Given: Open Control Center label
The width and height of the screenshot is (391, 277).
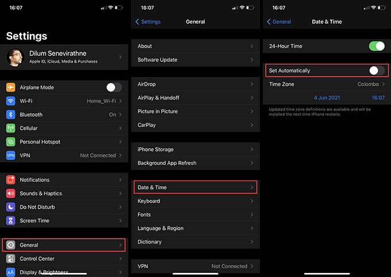Looking at the screenshot, I should click(37, 259).
